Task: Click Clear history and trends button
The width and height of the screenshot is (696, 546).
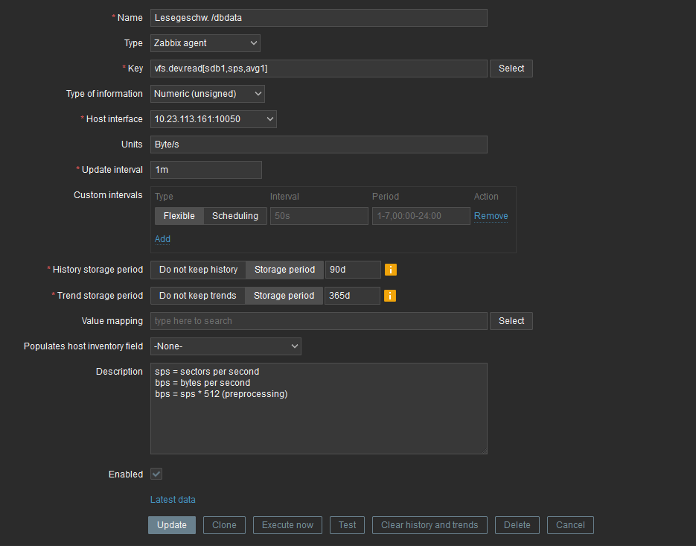Action: click(430, 525)
